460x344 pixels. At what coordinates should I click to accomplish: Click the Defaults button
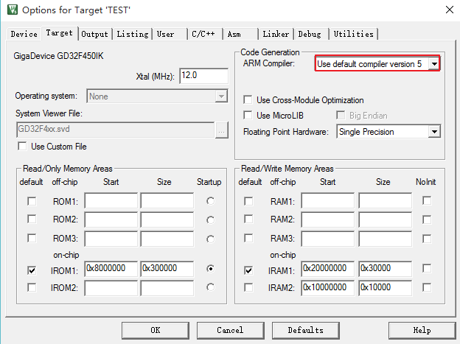pos(306,331)
